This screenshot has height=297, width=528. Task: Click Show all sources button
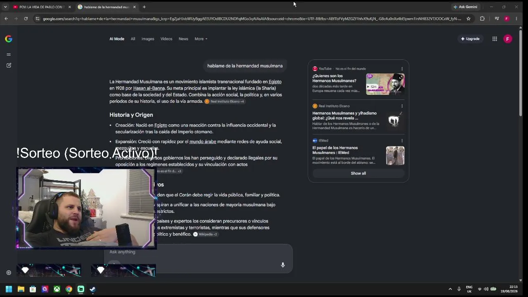[x=358, y=173]
